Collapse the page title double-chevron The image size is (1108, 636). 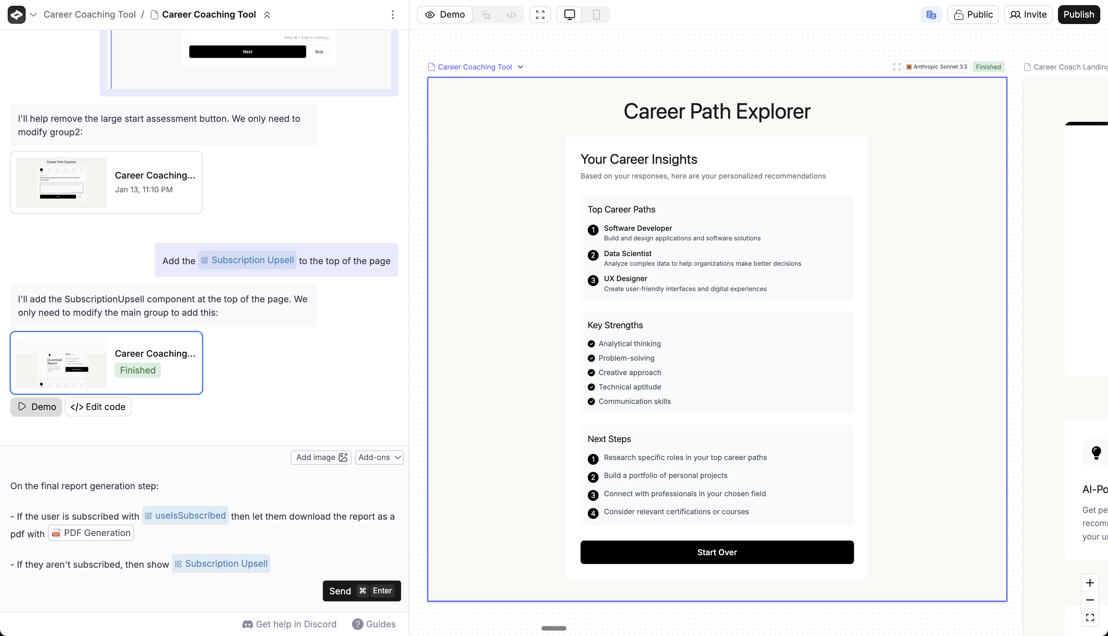coord(267,15)
